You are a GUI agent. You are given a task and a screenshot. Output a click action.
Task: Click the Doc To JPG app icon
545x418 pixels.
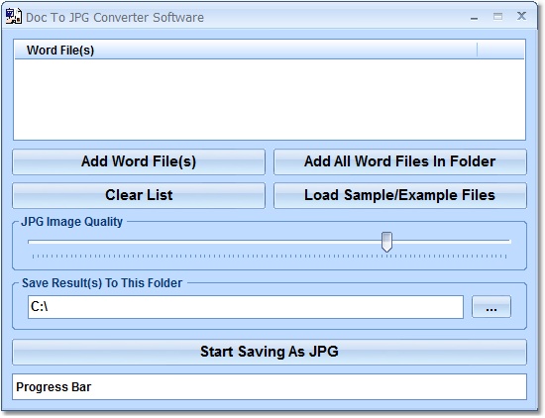pos(14,16)
